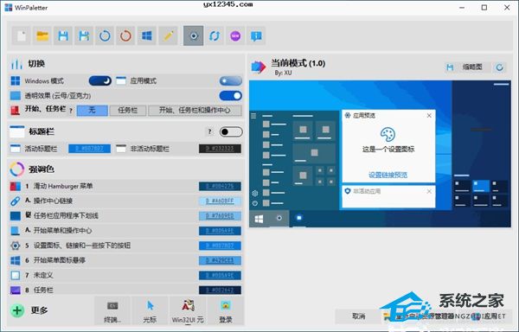The height and width of the screenshot is (332, 519).
Task: Select the 无 accent option
Action: coord(93,110)
